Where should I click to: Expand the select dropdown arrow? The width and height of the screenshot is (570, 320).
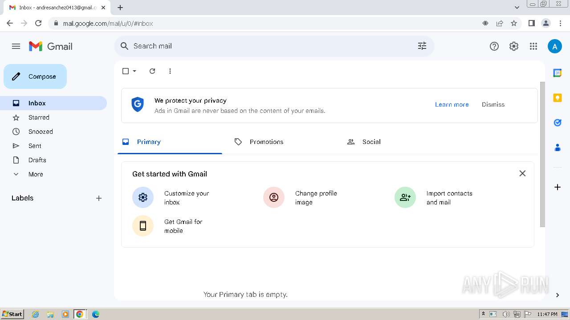point(134,71)
